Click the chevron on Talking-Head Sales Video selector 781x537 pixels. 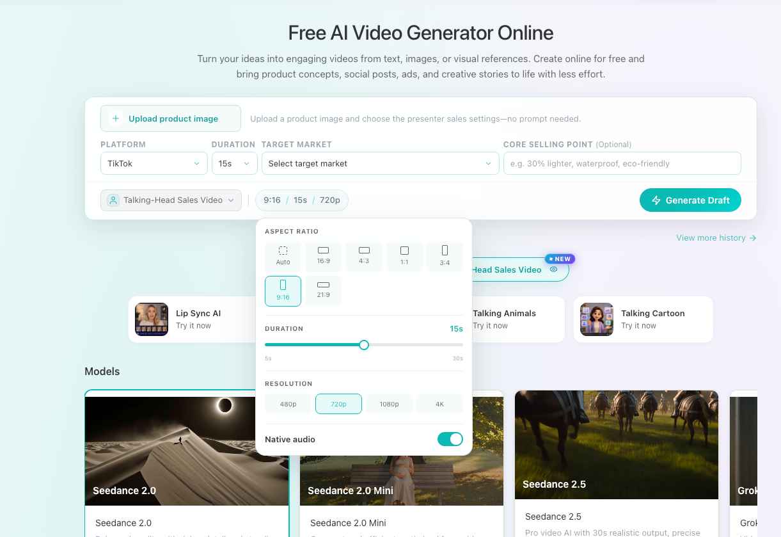click(x=232, y=200)
